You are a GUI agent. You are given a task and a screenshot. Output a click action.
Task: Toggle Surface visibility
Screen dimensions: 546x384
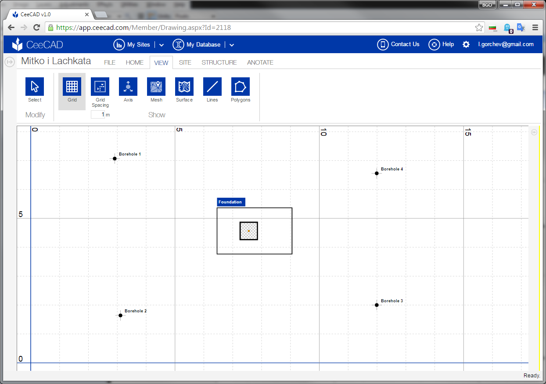pyautogui.click(x=184, y=87)
